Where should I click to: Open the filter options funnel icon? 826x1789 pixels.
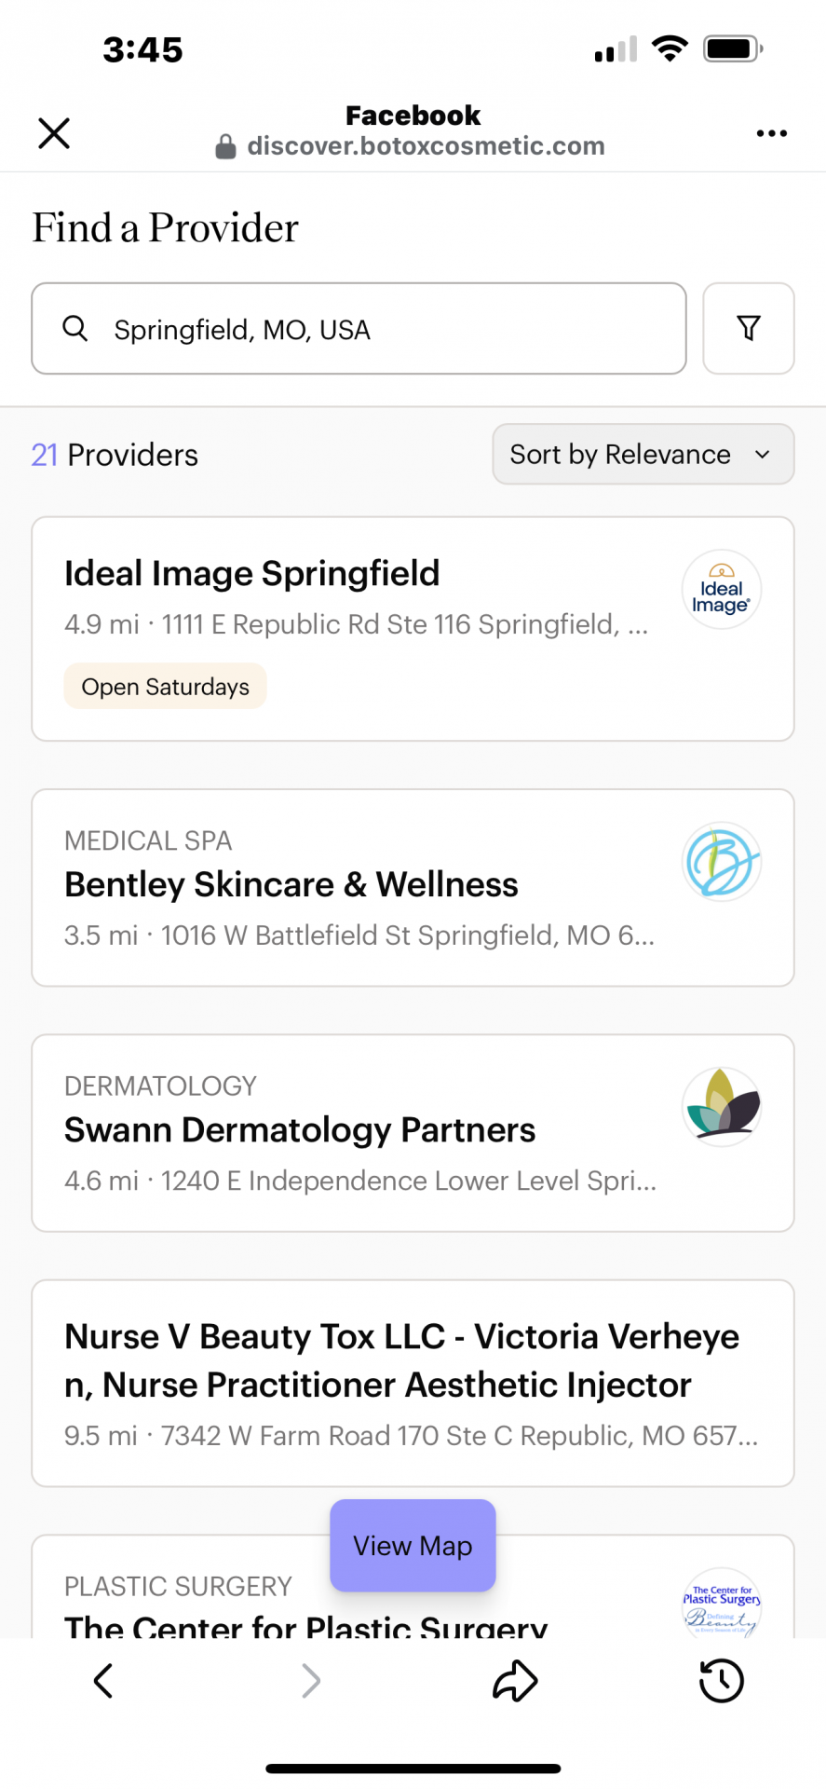[748, 328]
